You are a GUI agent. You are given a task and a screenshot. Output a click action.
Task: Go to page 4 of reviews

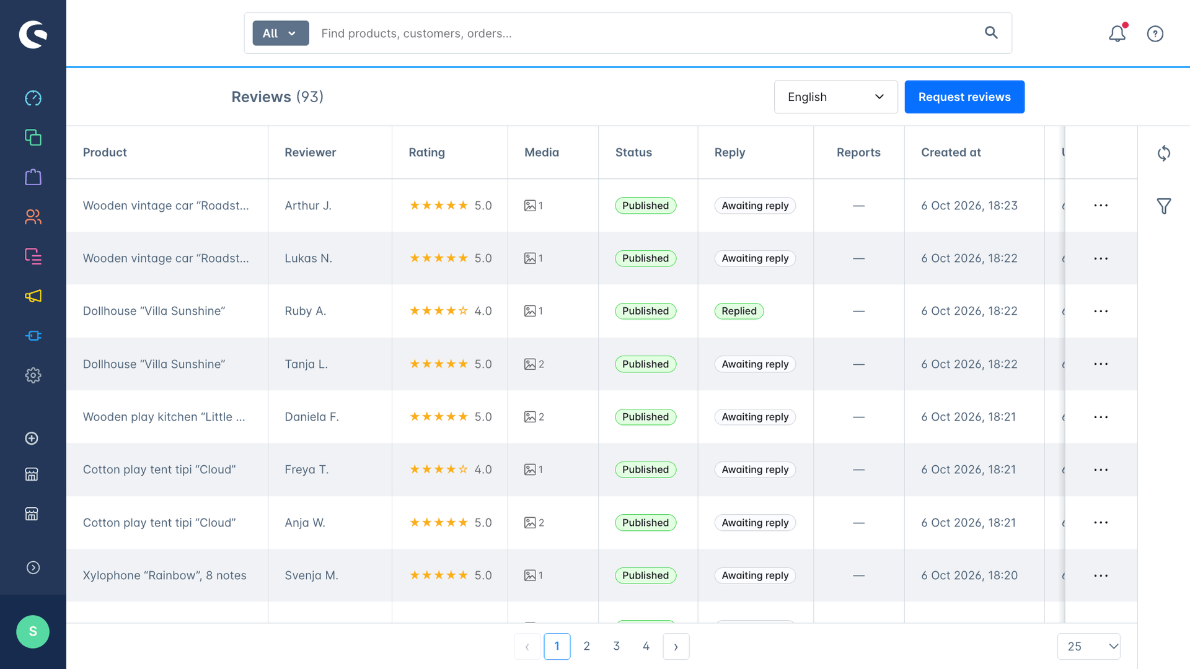pos(646,646)
